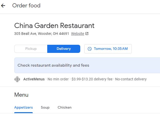
Task: Switch to the Appetizers menu tab
Action: click(23, 107)
